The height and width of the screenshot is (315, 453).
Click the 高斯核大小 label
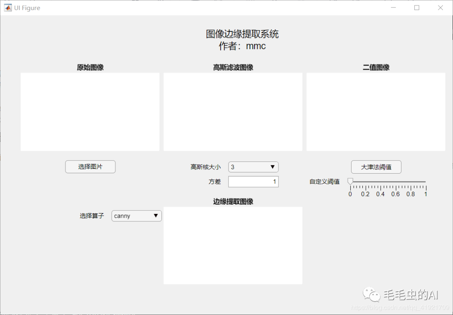point(206,167)
